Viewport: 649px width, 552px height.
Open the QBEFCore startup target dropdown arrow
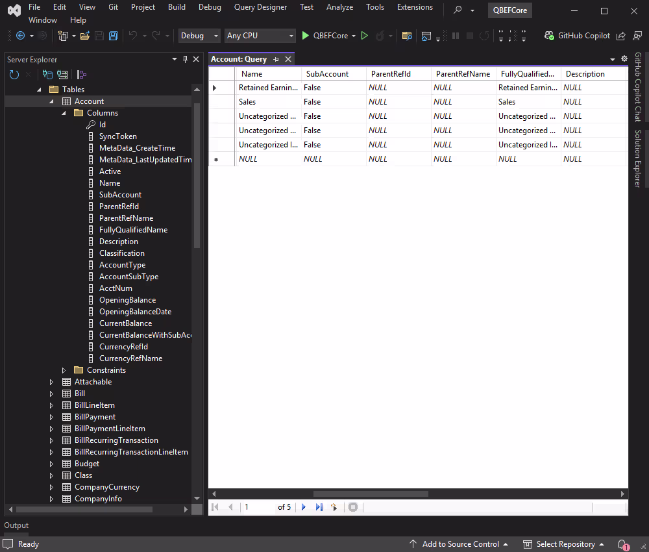pyautogui.click(x=354, y=36)
